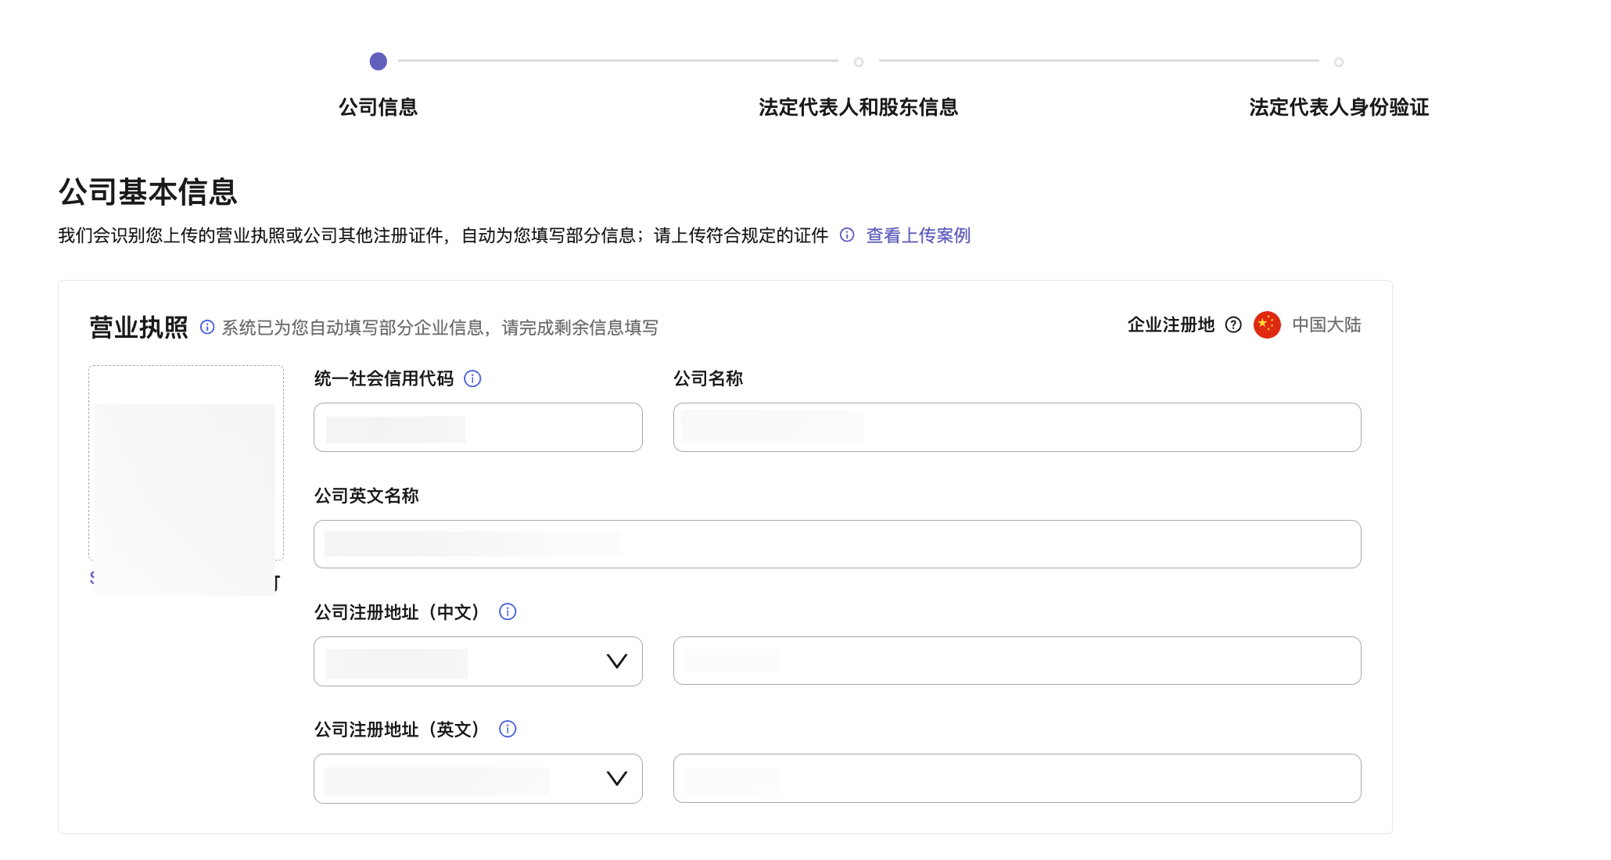Open the 统一社会信用代码 info tooltip icon

tap(473, 378)
